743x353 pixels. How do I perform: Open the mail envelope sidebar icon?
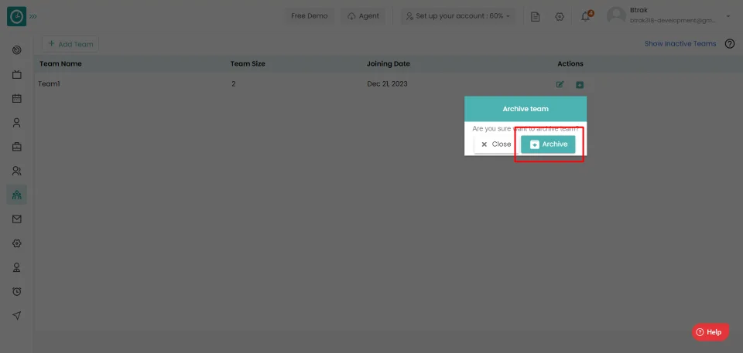pos(16,219)
